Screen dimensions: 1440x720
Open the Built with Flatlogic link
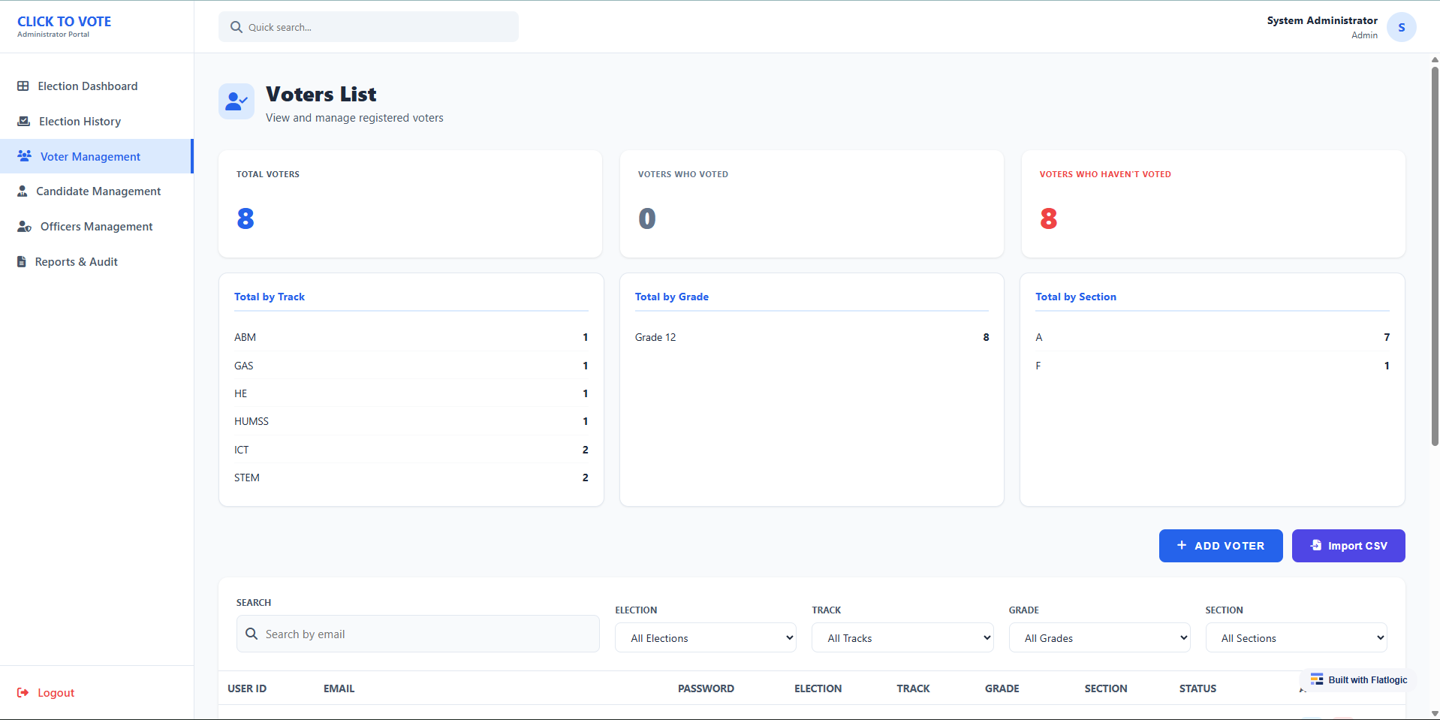[x=1360, y=680]
